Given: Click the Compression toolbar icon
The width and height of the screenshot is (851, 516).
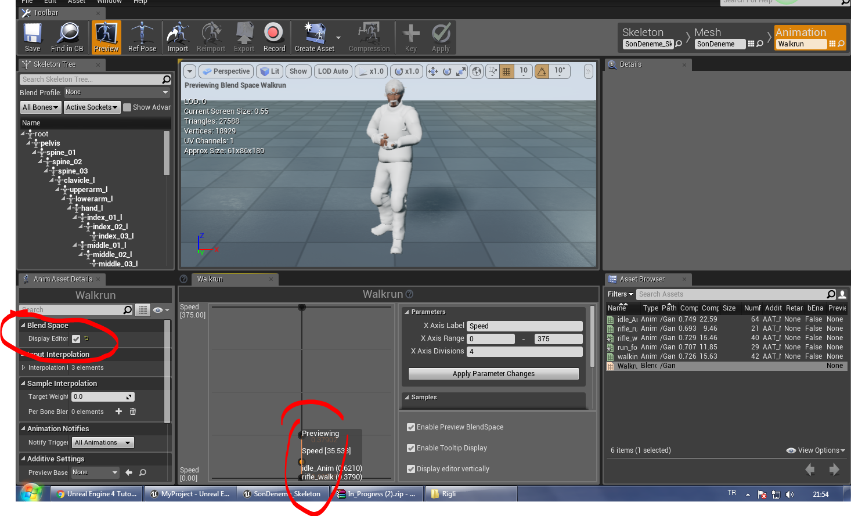Looking at the screenshot, I should pyautogui.click(x=369, y=38).
